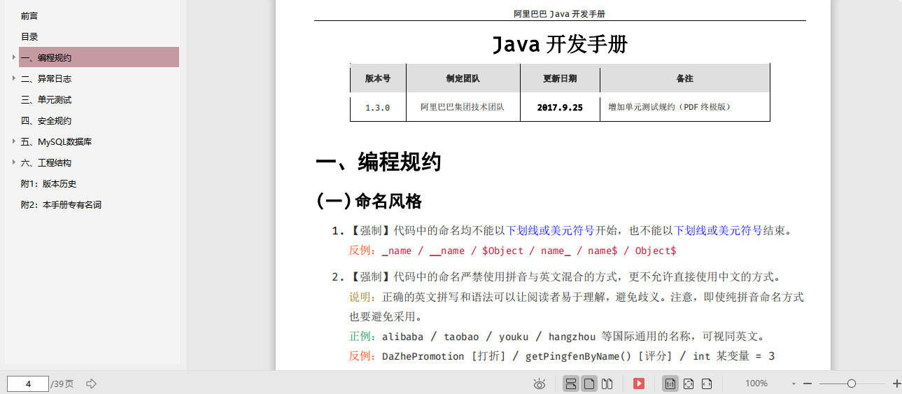This screenshot has height=394, width=902.
Task: Click the 备注 table header
Action: pos(684,78)
